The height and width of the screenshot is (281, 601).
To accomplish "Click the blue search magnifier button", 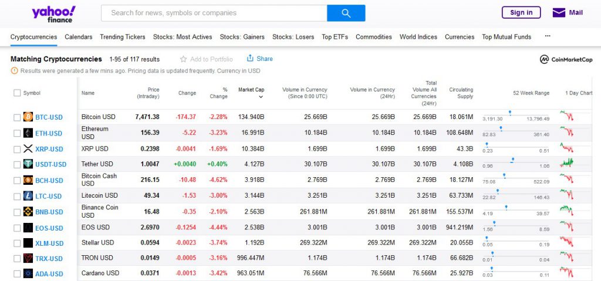I will point(346,13).
